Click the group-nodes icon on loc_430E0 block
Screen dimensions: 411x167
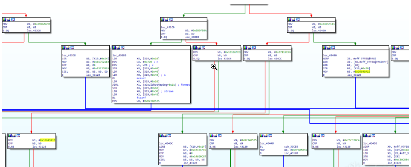point(123,47)
